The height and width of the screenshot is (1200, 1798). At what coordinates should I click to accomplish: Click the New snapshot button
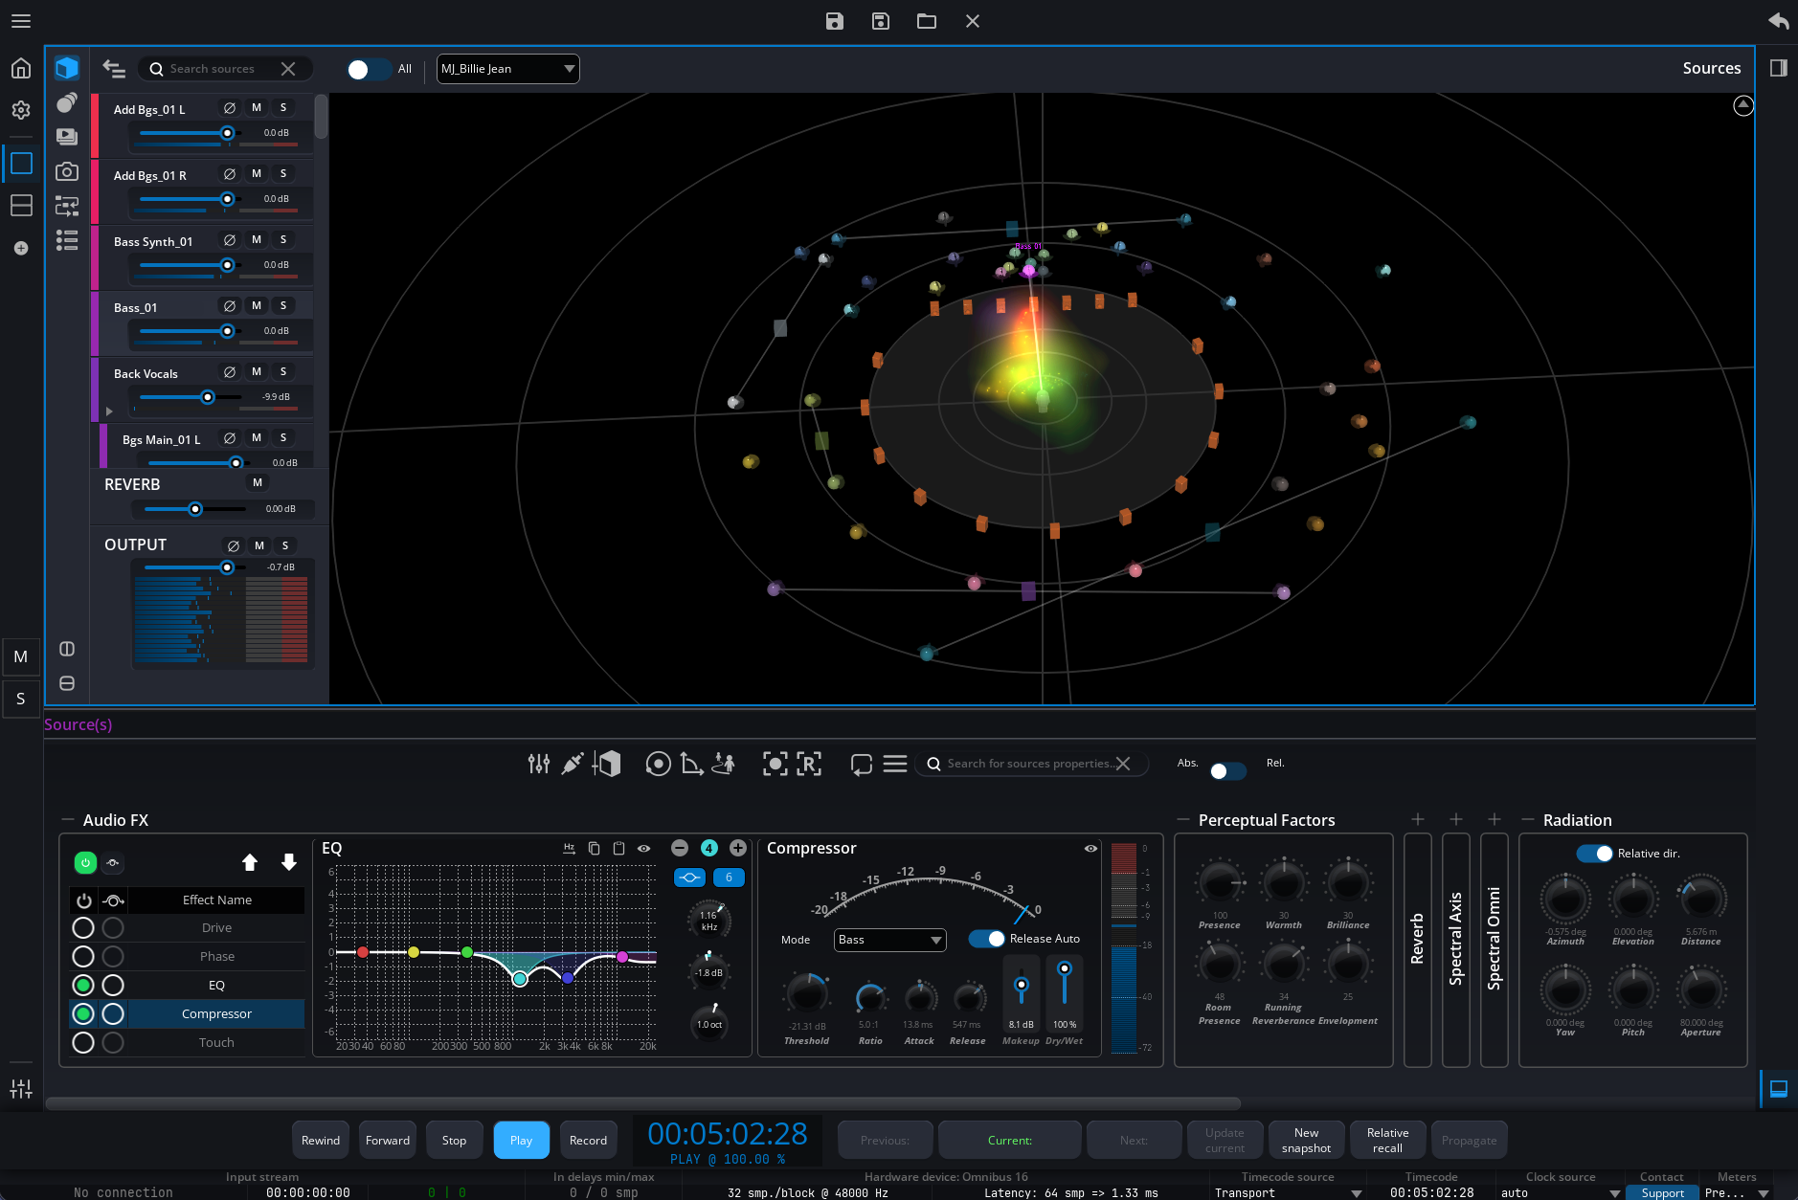pyautogui.click(x=1306, y=1140)
